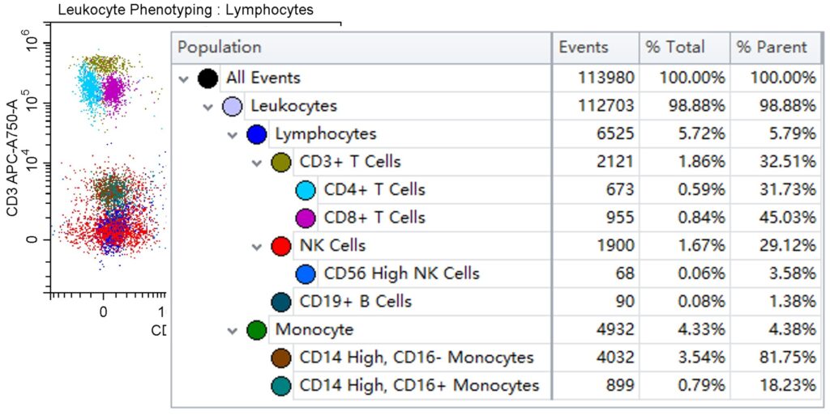Image resolution: width=830 pixels, height=415 pixels.
Task: Collapse the All Events tree node
Action: pyautogui.click(x=184, y=78)
